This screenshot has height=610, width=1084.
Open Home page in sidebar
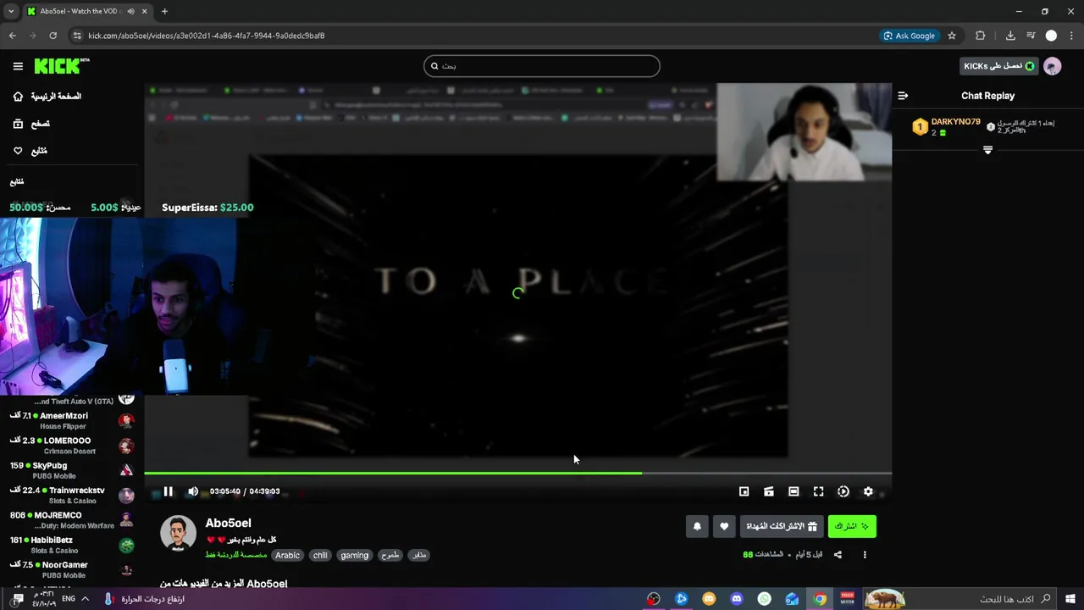coord(47,97)
